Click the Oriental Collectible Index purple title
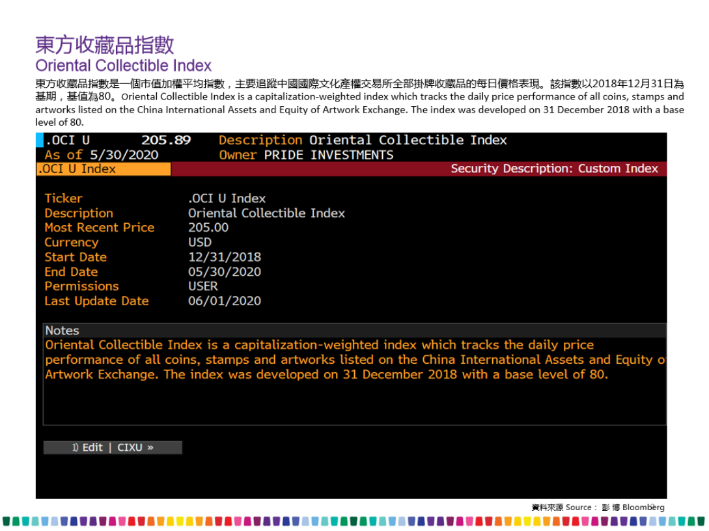The image size is (709, 531). pos(124,66)
